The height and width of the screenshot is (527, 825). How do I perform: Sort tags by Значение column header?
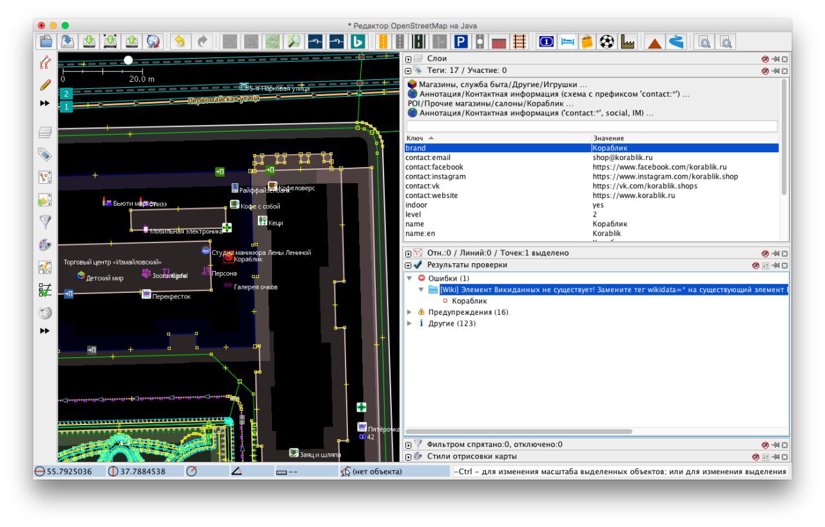click(685, 138)
